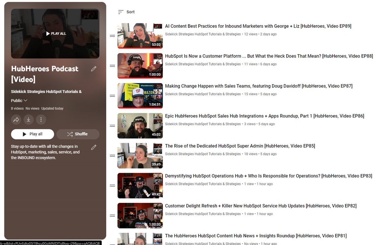This screenshot has width=384, height=245.
Task: Open Customer Delight Refresh EP82 title
Action: [x=261, y=206]
